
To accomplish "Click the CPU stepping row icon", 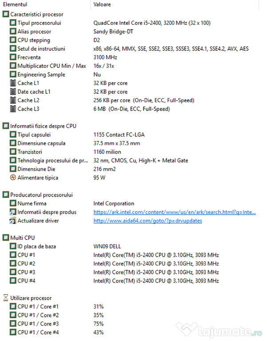I will click(13, 40).
